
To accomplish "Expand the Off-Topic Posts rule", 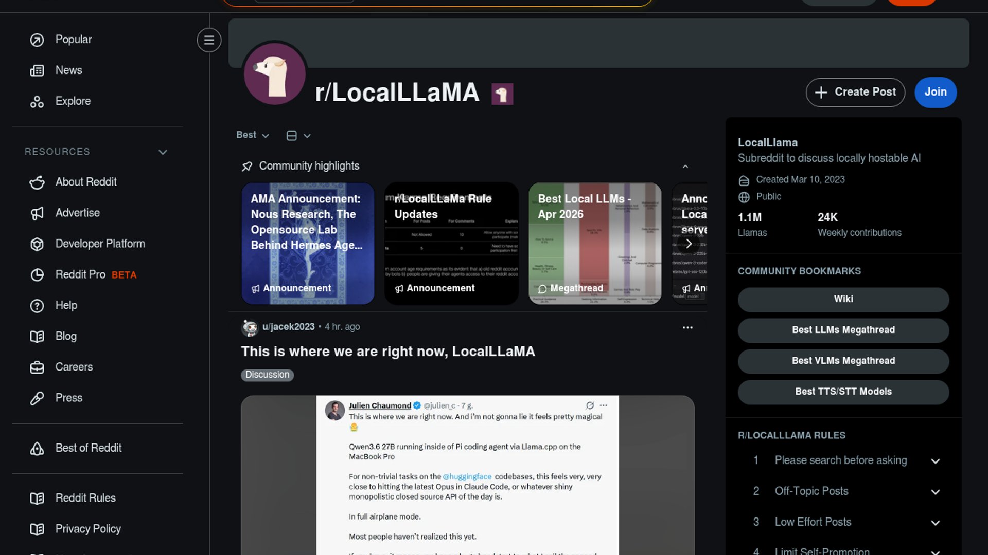I will click(x=936, y=492).
